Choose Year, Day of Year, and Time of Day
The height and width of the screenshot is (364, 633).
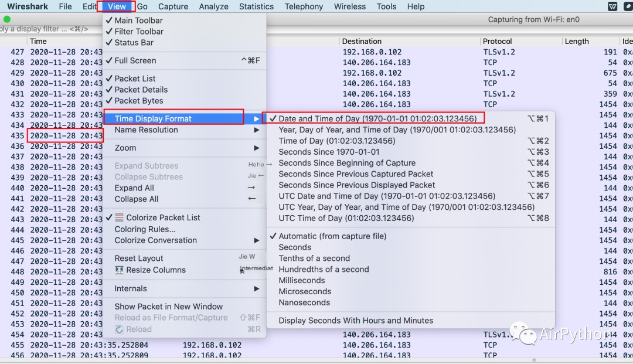[x=410, y=130]
